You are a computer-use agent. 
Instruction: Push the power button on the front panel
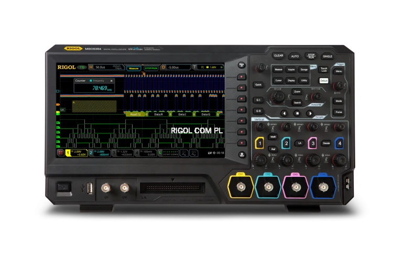(63, 187)
